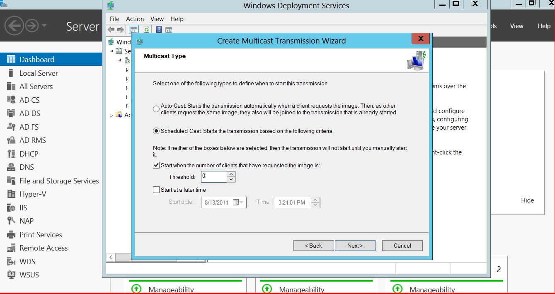The height and width of the screenshot is (294, 555).
Task: Click the Refresh icon in WDS toolbar
Action: point(146,30)
